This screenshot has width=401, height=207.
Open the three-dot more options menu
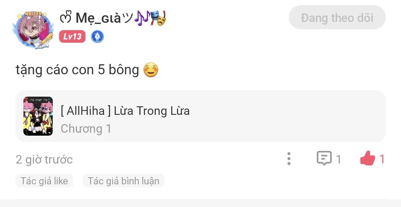tap(289, 159)
